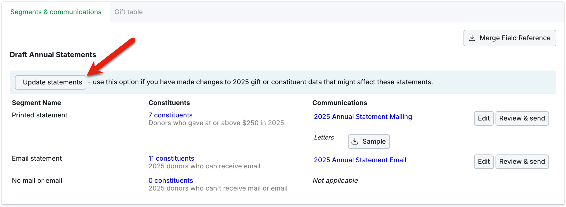Review & send the Email statement
The width and height of the screenshot is (566, 207).
click(522, 162)
